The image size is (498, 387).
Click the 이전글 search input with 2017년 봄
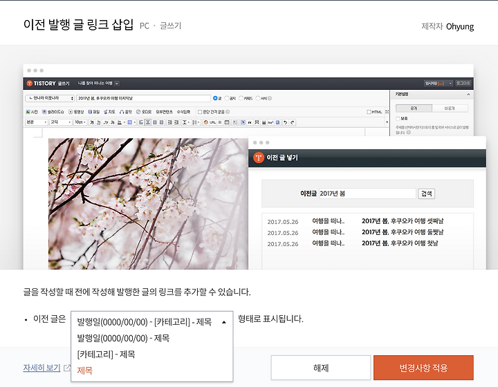pyautogui.click(x=367, y=193)
